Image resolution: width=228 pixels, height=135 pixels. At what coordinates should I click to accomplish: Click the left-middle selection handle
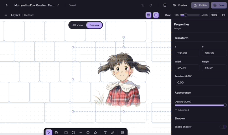tap(73, 79)
